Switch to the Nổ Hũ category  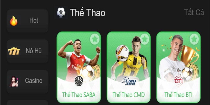(x=28, y=51)
